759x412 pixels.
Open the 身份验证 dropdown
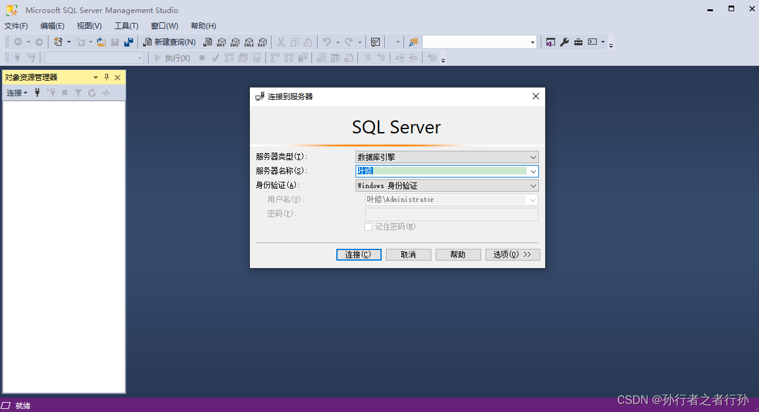click(533, 185)
